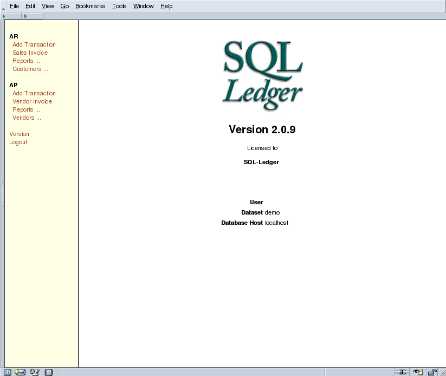Open the Sales Invoice page

(x=30, y=53)
